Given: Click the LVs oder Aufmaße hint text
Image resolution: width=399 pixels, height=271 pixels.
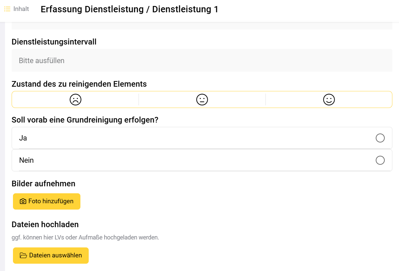Looking at the screenshot, I should pos(85,237).
